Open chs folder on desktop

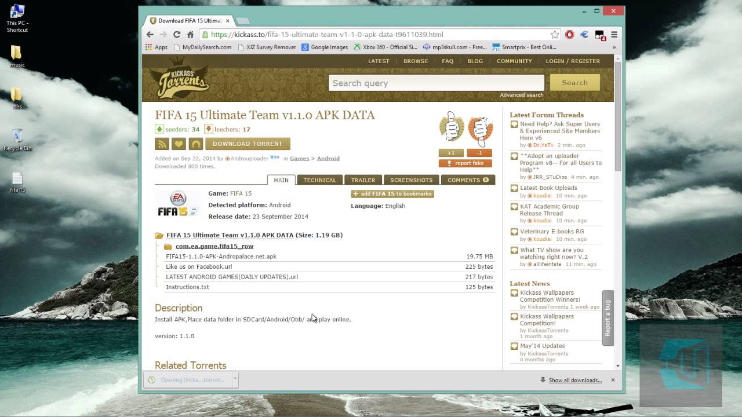tap(17, 97)
